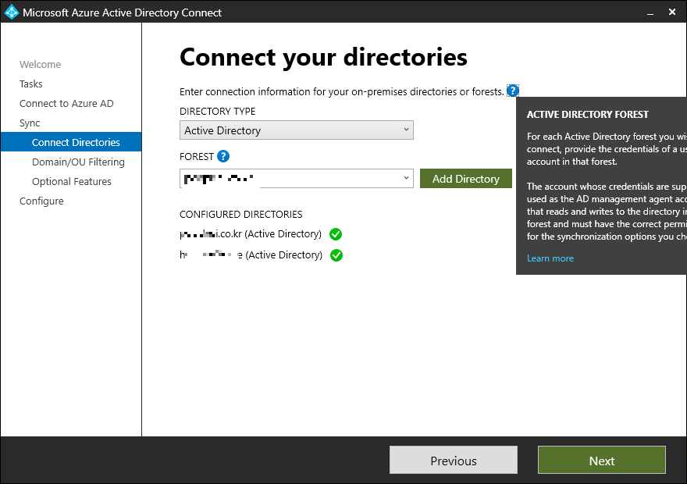Click the Azure AD Connect logo icon
The image size is (687, 484).
[x=12, y=12]
